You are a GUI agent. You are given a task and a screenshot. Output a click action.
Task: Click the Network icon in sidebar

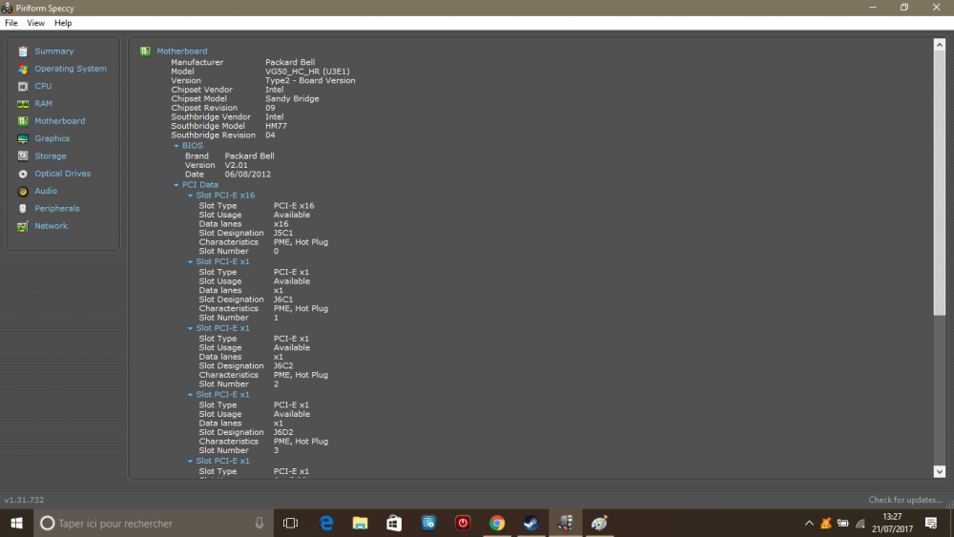(x=23, y=226)
